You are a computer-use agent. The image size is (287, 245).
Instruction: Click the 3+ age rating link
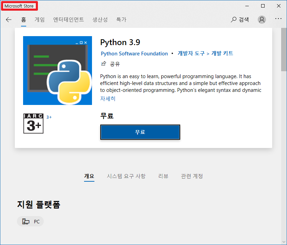pos(49,117)
